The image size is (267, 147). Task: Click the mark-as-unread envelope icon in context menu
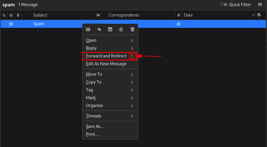pyautogui.click(x=88, y=29)
